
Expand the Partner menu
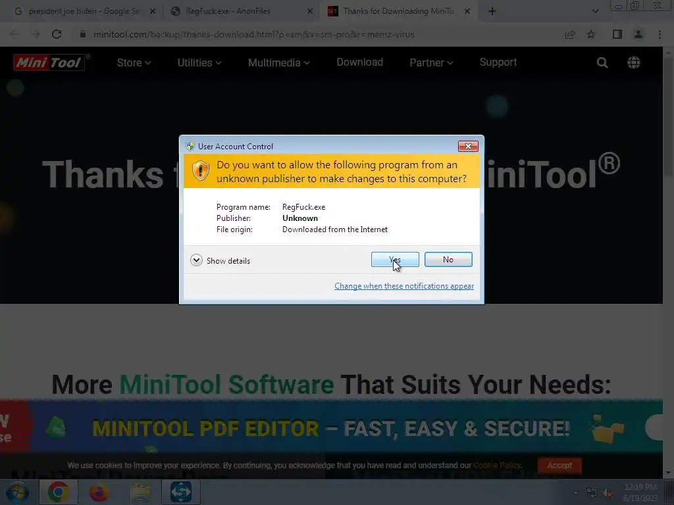[x=431, y=62]
